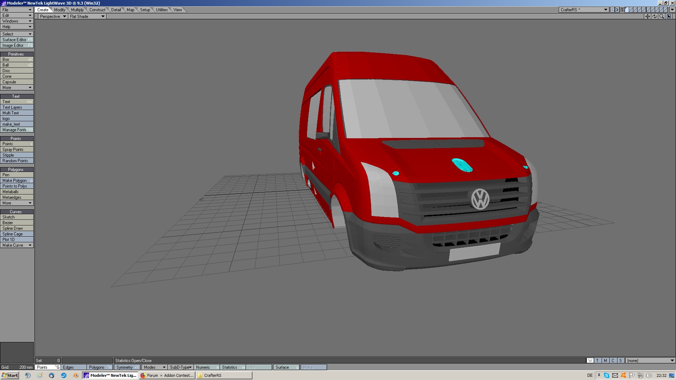Switch to the Multiply tab

coord(77,10)
